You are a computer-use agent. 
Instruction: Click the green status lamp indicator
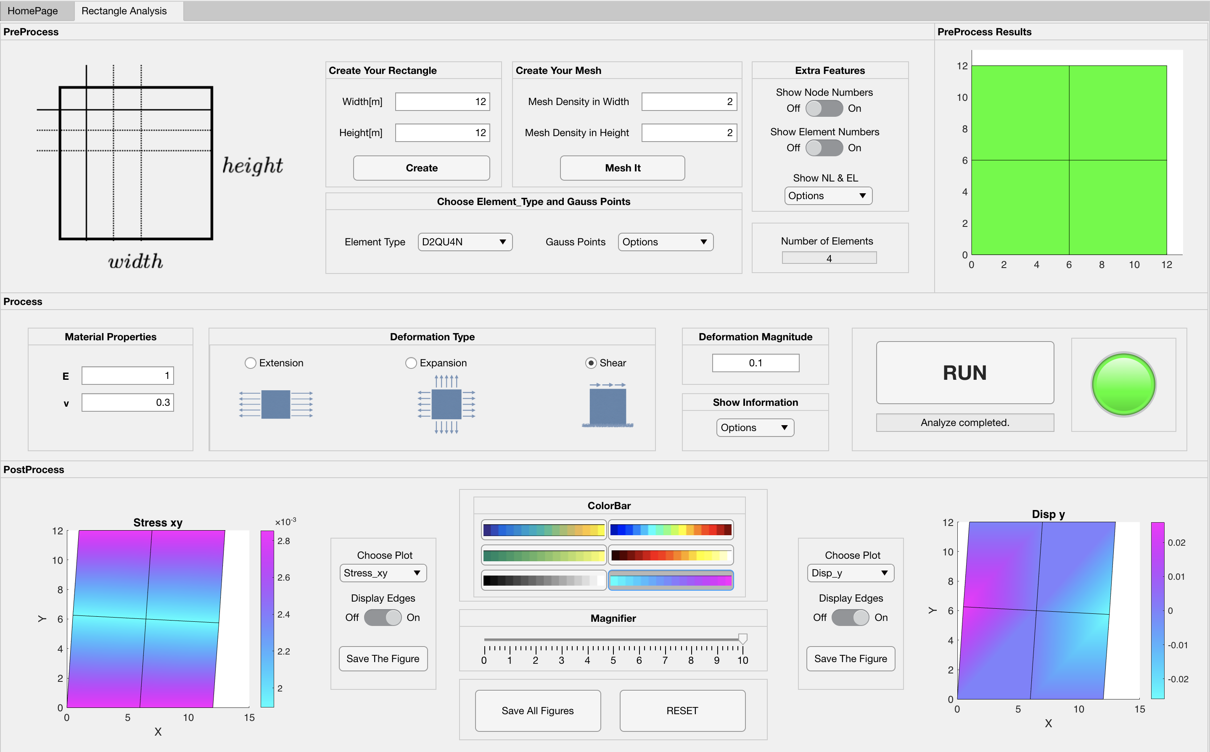tap(1123, 384)
